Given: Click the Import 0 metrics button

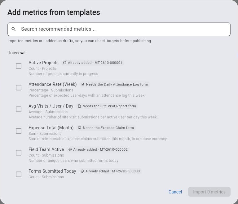Looking at the screenshot, I should (x=209, y=192).
